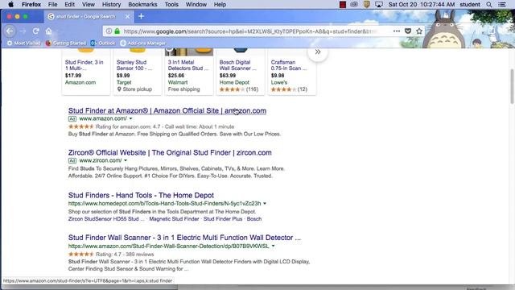Expand dropdown arrow beside www.zircon.com ad
Viewport: 515px width, 290px height.
(x=126, y=160)
